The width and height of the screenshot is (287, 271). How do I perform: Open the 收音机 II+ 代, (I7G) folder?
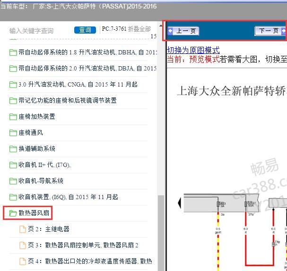pos(44,165)
